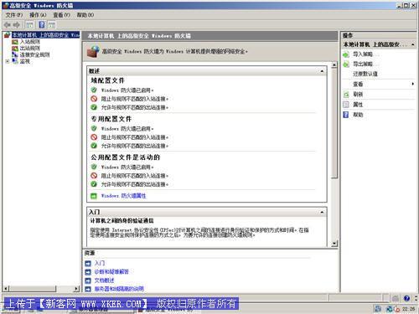Collapse the 入门 (Getting Started) section
Screen dimensions: 419x314
tap(322, 212)
